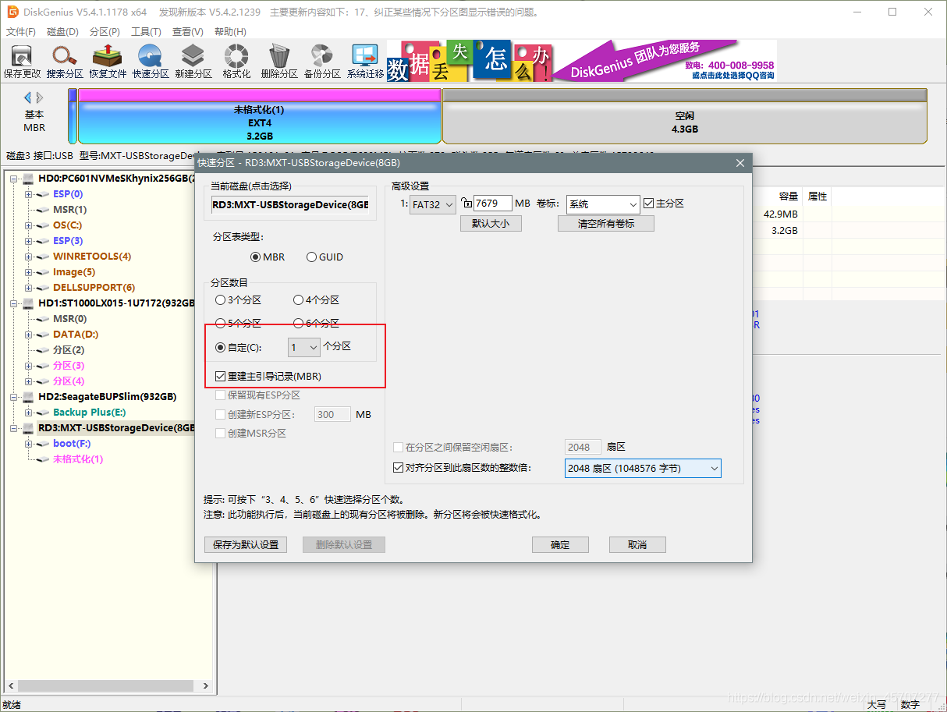947x712 pixels.
Task: Select the New Partition (新建分区) toolbar icon
Action: click(x=193, y=61)
